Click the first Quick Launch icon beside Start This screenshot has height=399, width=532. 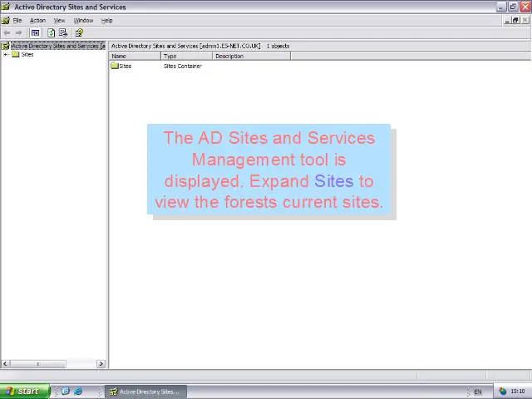[x=66, y=392]
